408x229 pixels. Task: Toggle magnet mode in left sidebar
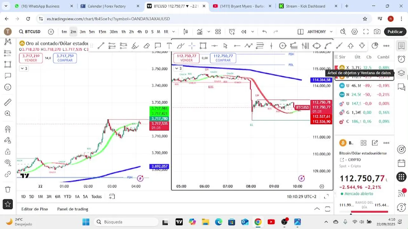(x=8, y=129)
